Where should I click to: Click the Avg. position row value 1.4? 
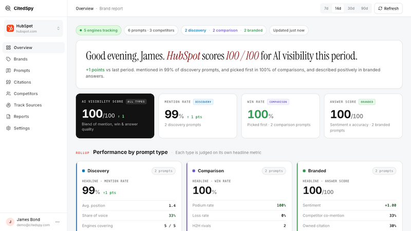point(172,206)
